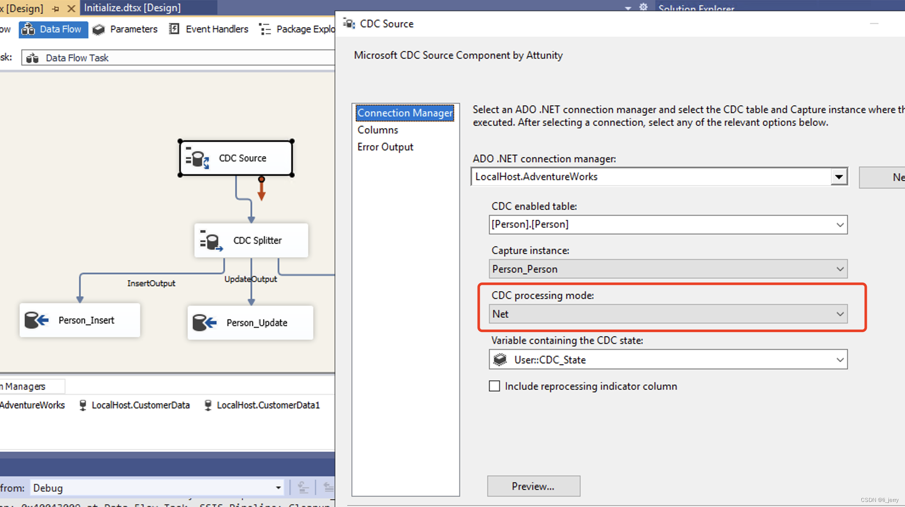This screenshot has width=905, height=507.
Task: Select the CDC Source component icon
Action: pyautogui.click(x=197, y=158)
